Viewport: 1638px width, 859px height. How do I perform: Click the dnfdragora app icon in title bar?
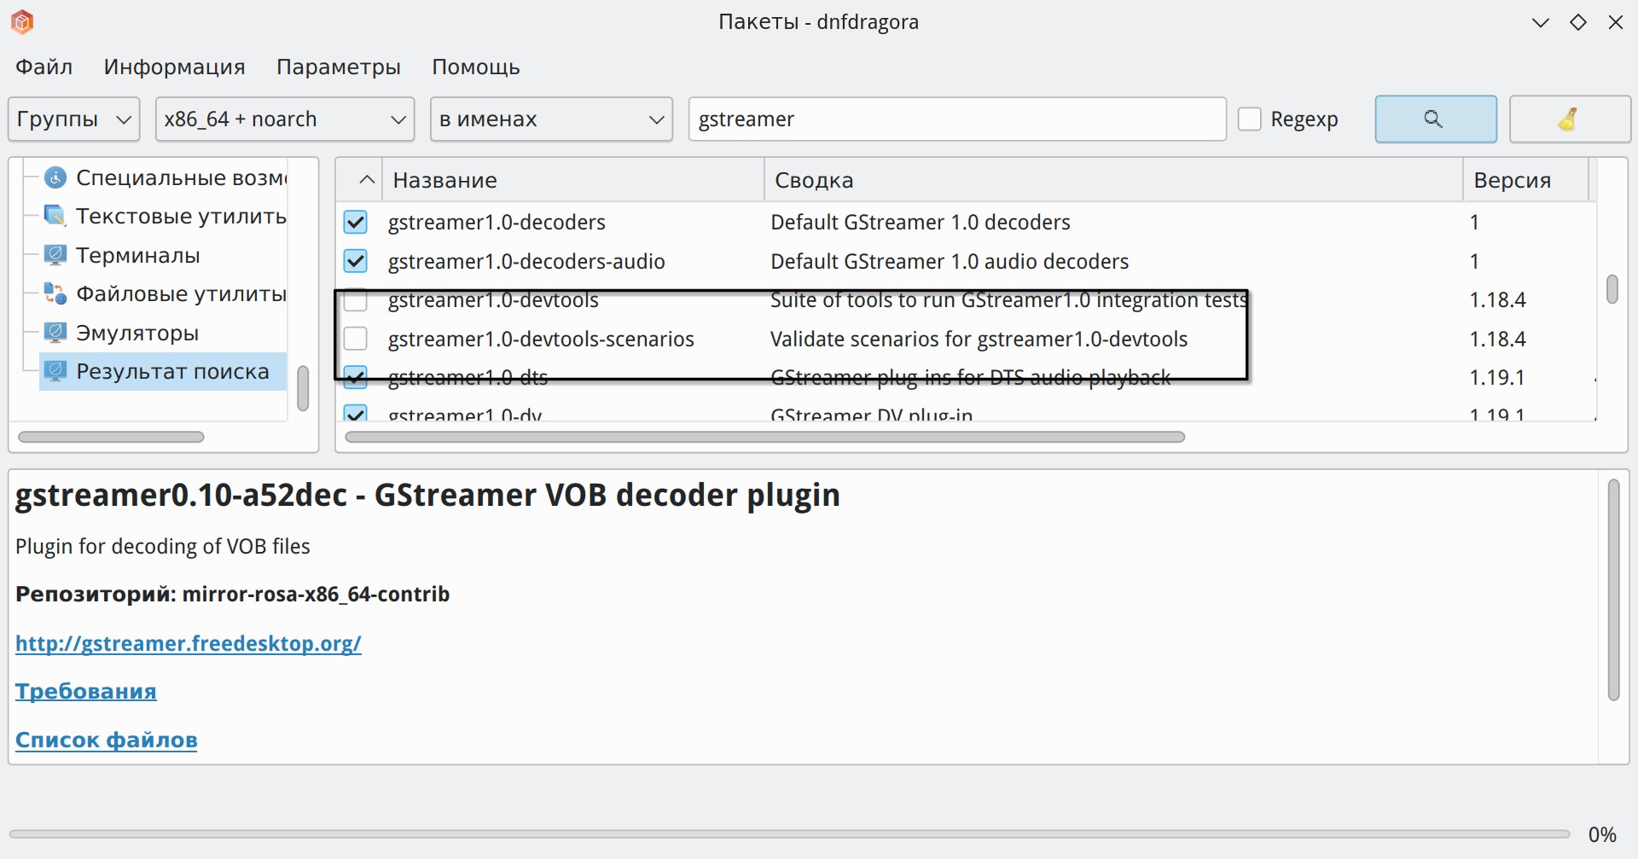22,22
